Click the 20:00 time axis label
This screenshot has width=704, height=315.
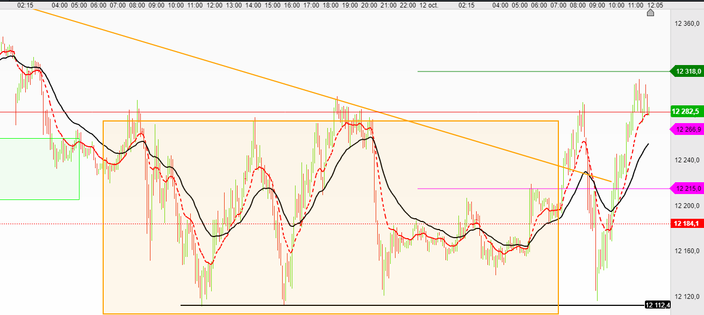369,5
